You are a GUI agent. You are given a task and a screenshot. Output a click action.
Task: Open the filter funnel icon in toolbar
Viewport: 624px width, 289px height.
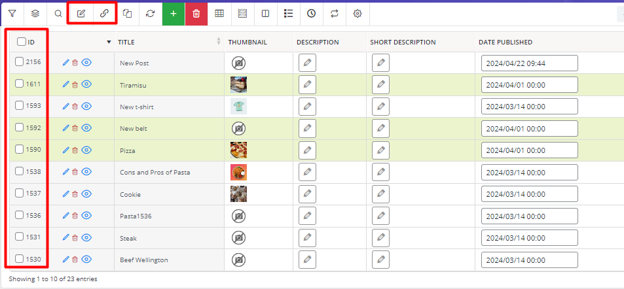point(12,14)
